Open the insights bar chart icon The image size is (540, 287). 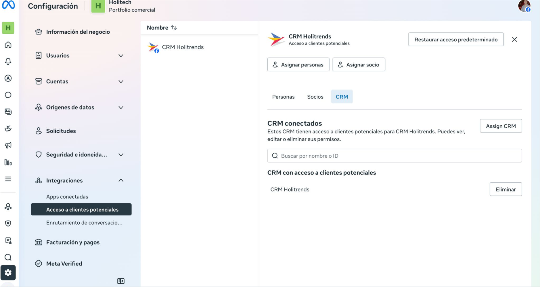click(x=8, y=162)
